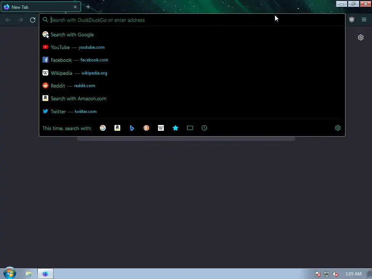Minimize the Firefox window
372x279 pixels.
341,4
